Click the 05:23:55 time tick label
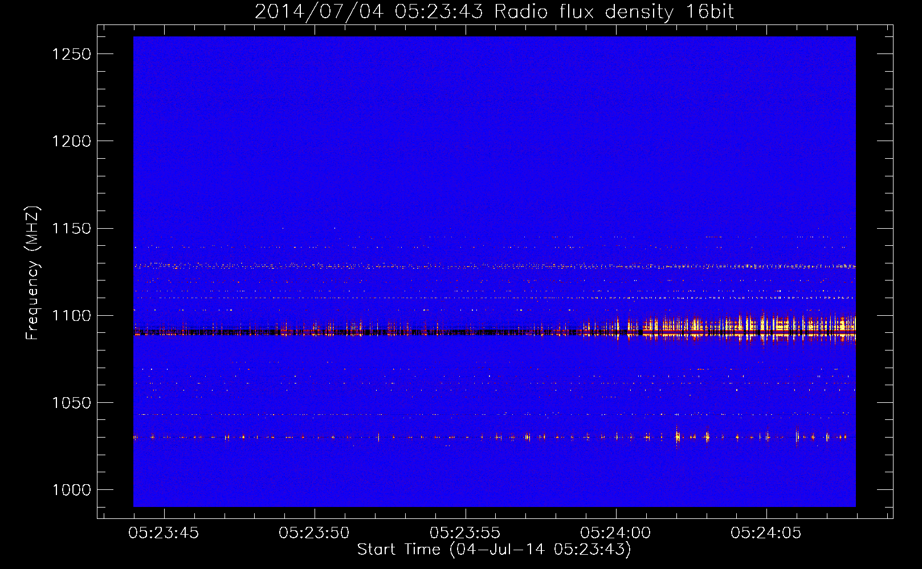922x569 pixels. click(x=465, y=533)
